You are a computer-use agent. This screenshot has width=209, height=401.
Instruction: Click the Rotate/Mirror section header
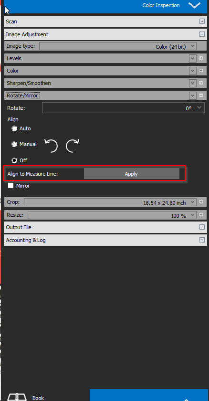coord(22,95)
